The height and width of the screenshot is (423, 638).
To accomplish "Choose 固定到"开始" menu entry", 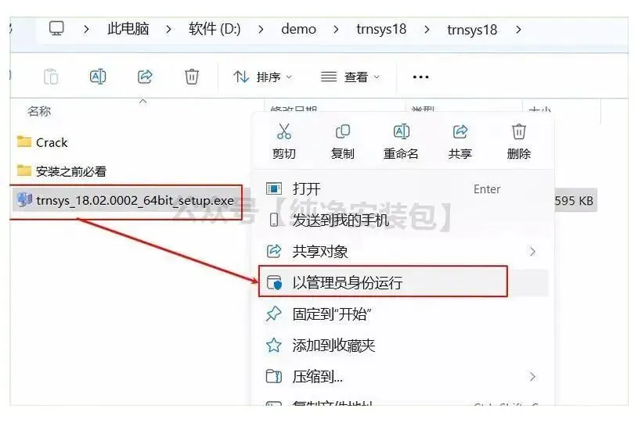I will click(x=403, y=314).
